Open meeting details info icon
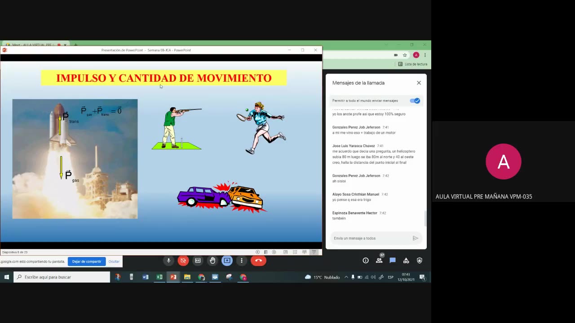Image resolution: width=575 pixels, height=323 pixels. (x=366, y=261)
